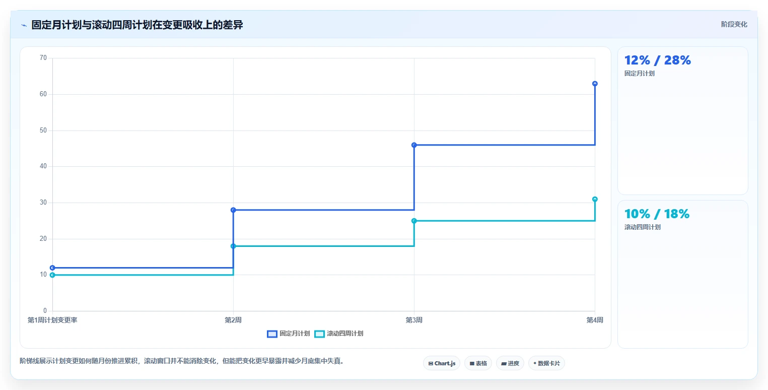Click the 第2周 axis label

[233, 320]
